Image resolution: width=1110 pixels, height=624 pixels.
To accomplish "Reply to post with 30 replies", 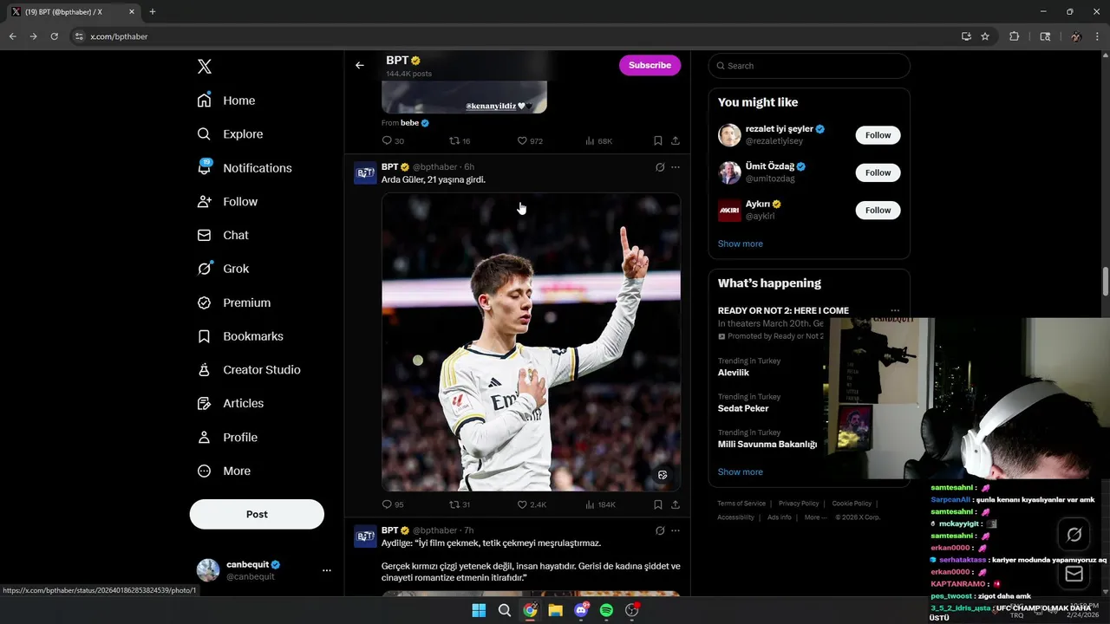I will coord(393,140).
